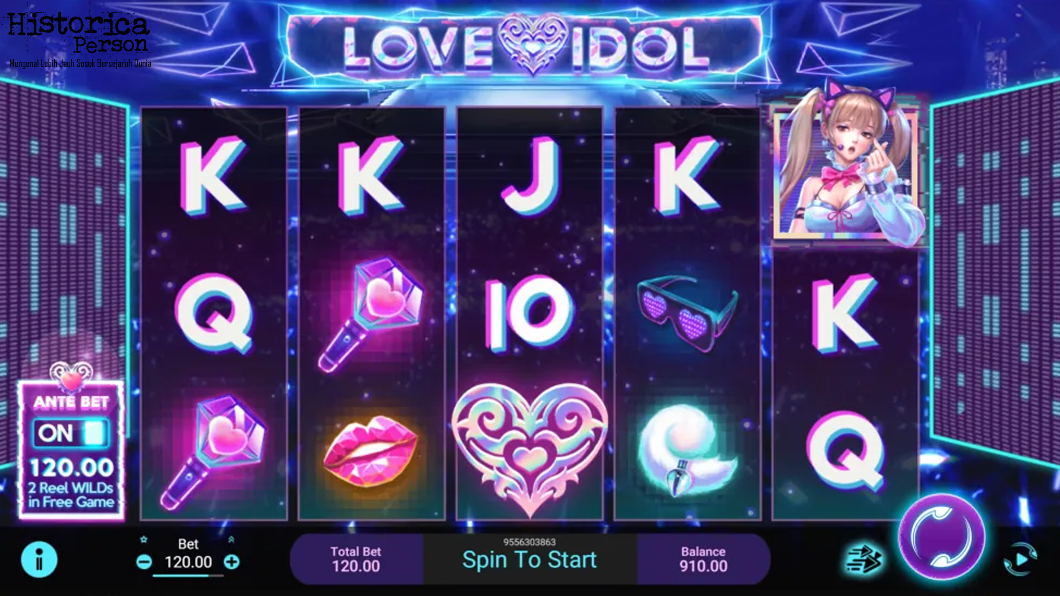Open the game info button
The height and width of the screenshot is (596, 1060).
[39, 559]
